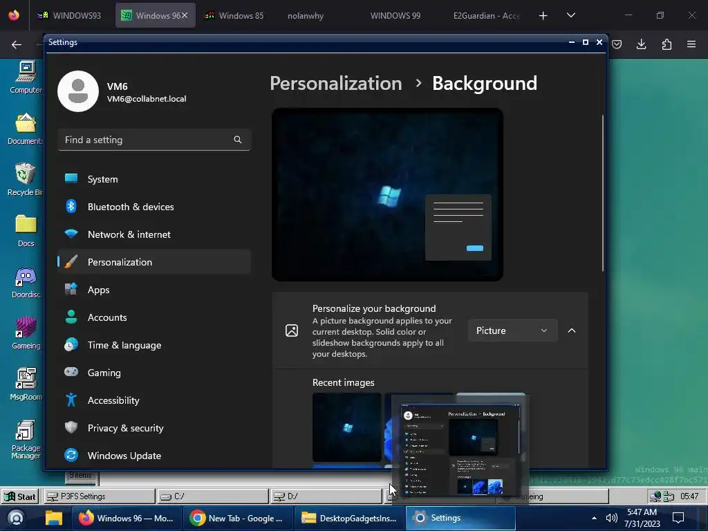The image size is (708, 531).
Task: Select the first dark Windows recent image
Action: click(x=347, y=427)
